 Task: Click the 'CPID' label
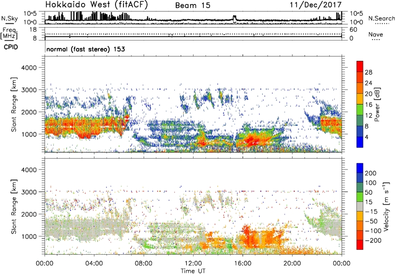11,47
